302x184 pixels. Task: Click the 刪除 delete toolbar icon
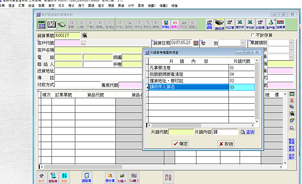(147, 25)
